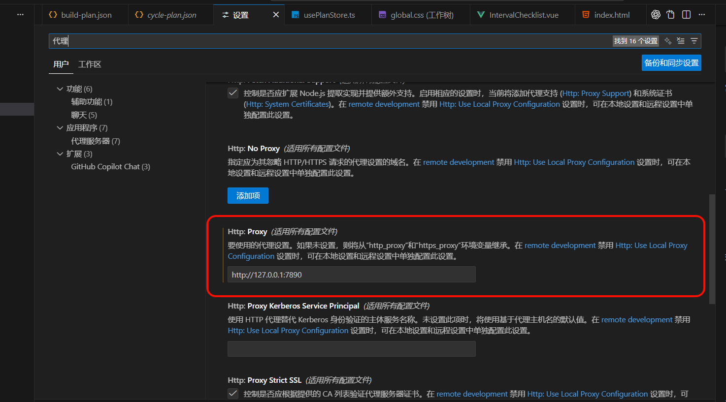Switch to the usePlanStore.ts tab
The width and height of the screenshot is (726, 402).
point(329,15)
